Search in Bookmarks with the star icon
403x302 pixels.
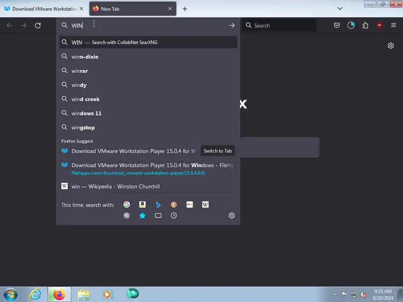142,215
